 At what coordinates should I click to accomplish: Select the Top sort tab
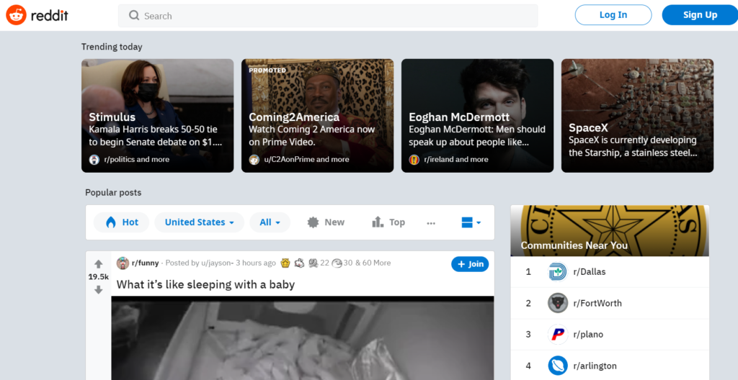point(388,222)
